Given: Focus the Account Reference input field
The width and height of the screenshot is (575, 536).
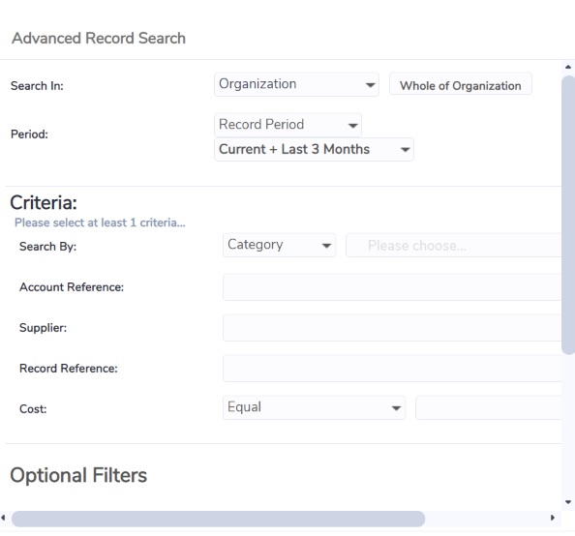Looking at the screenshot, I should point(392,287).
